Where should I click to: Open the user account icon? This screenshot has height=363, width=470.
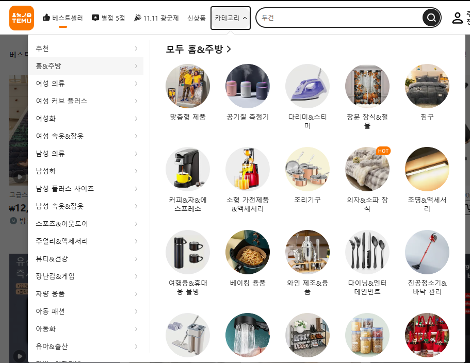458,18
